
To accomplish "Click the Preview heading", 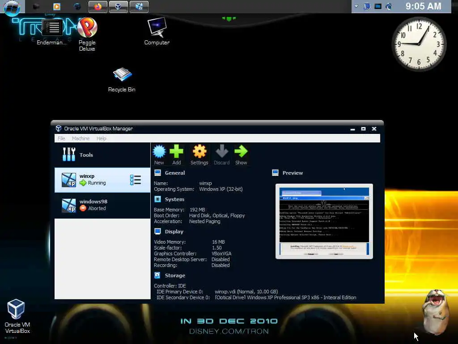I will (x=293, y=173).
